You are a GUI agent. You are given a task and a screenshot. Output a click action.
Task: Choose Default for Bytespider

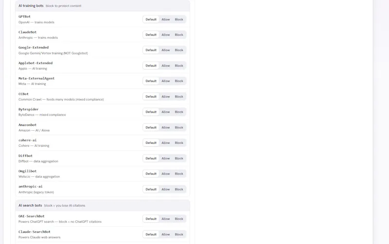pyautogui.click(x=151, y=112)
